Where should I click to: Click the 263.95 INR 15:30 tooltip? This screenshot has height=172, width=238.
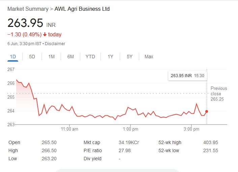tap(187, 76)
